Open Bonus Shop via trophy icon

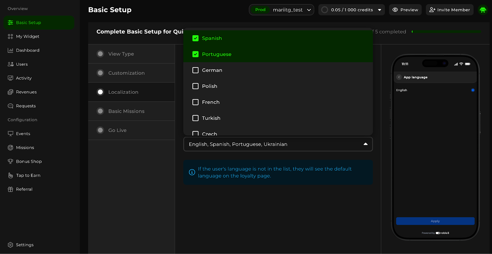point(10,161)
